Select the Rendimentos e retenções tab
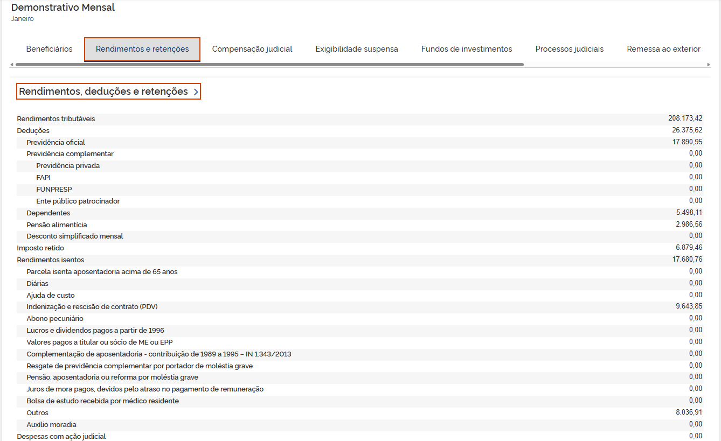 pos(142,49)
